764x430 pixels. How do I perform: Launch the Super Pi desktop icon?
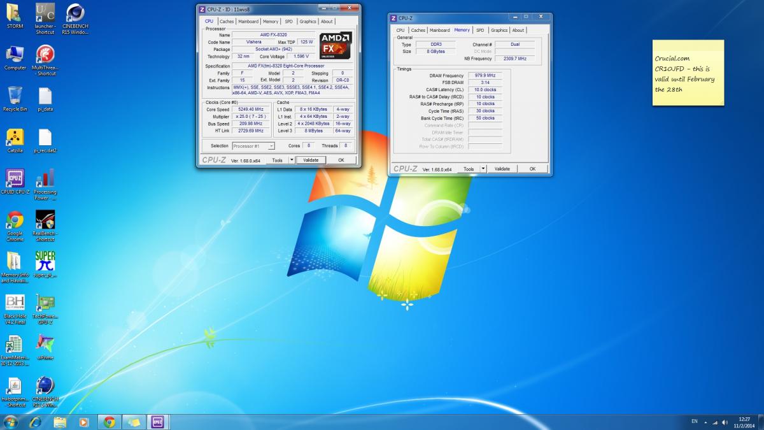[45, 264]
